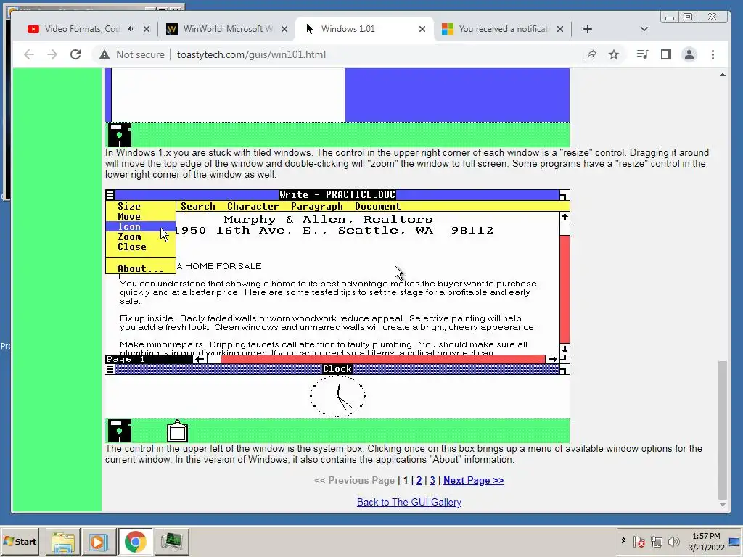Go to page 3 link
This screenshot has width=743, height=557.
pyautogui.click(x=432, y=480)
